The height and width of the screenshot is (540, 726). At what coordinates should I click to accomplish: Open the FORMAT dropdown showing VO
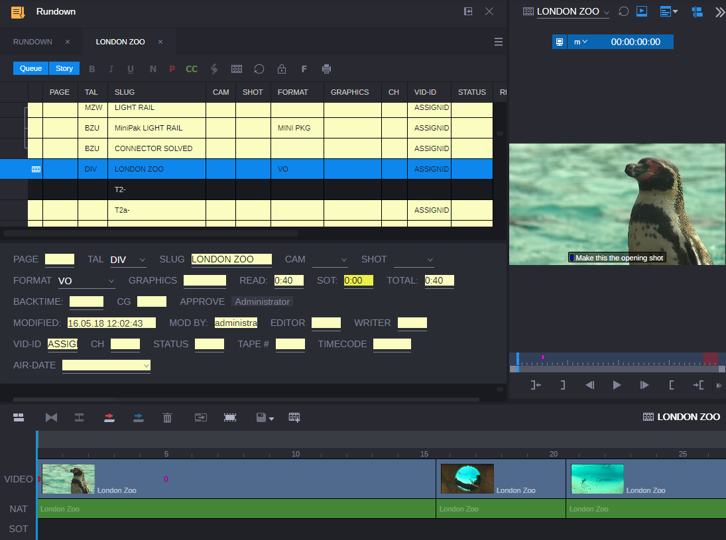tap(86, 281)
